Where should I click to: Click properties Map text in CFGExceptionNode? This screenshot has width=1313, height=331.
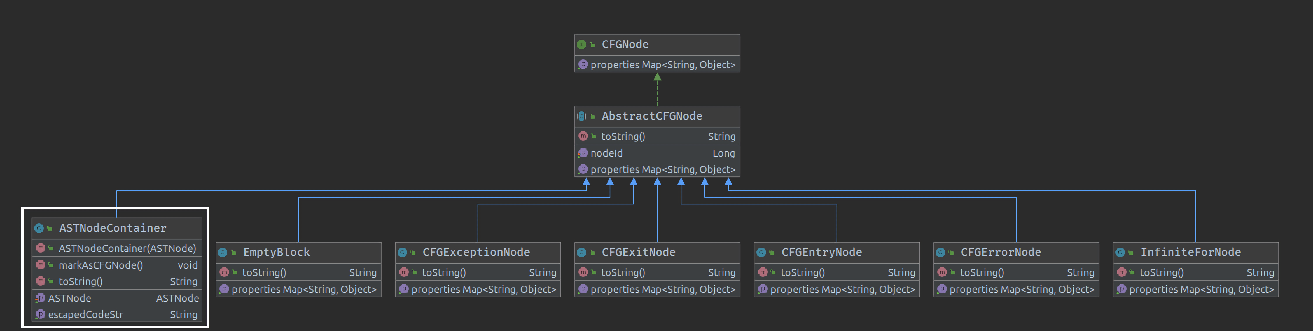click(484, 289)
